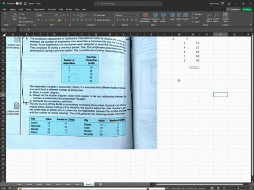The image size is (254, 190).
Task: Expand the Merge & Center dropdown arrow
Action: point(112,20)
